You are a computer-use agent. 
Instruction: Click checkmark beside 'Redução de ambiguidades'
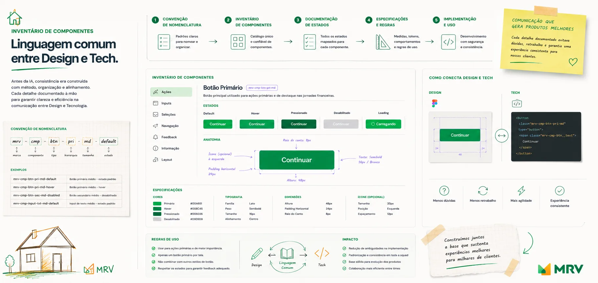344,248
